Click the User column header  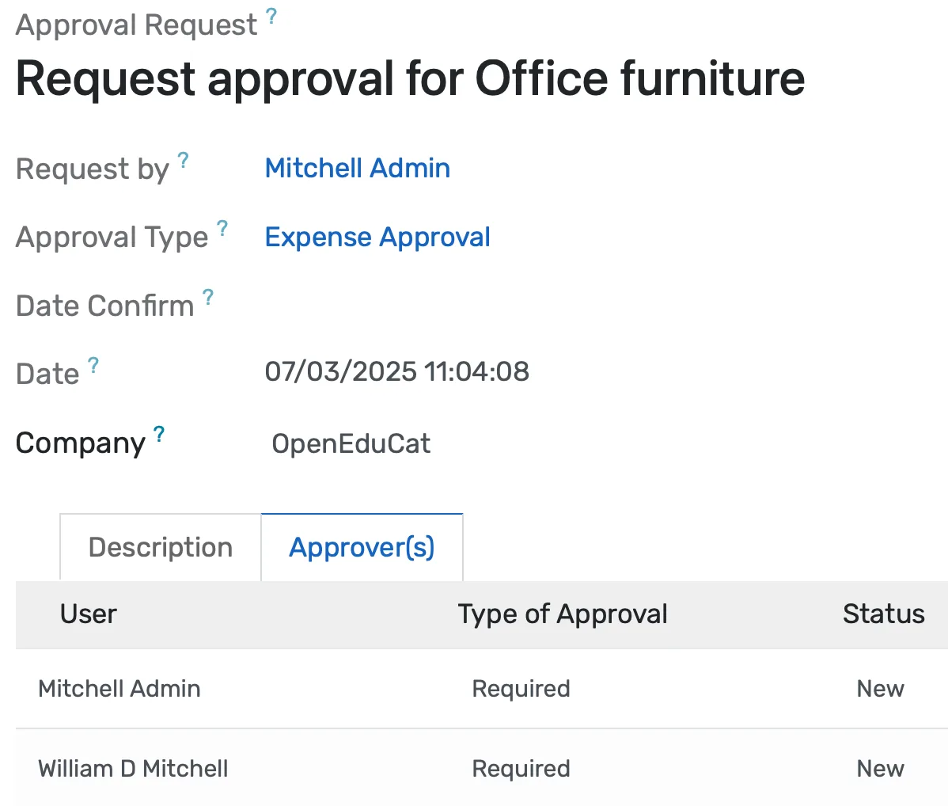[x=88, y=614]
